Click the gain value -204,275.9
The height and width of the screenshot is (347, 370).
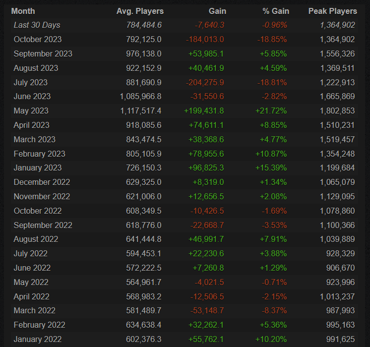click(x=205, y=83)
